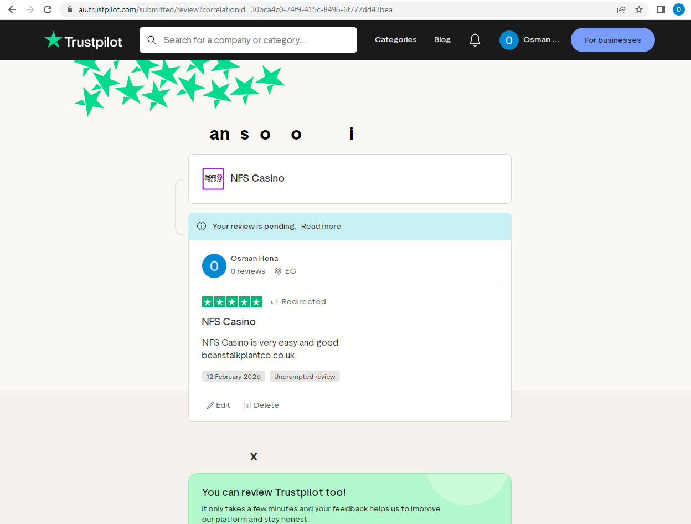Open the Osman account menu
Image resolution: width=691 pixels, height=524 pixels.
pos(529,40)
